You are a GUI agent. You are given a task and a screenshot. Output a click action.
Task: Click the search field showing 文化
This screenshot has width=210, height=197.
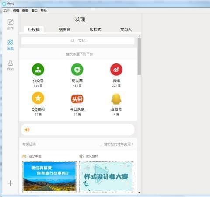[x=78, y=41]
